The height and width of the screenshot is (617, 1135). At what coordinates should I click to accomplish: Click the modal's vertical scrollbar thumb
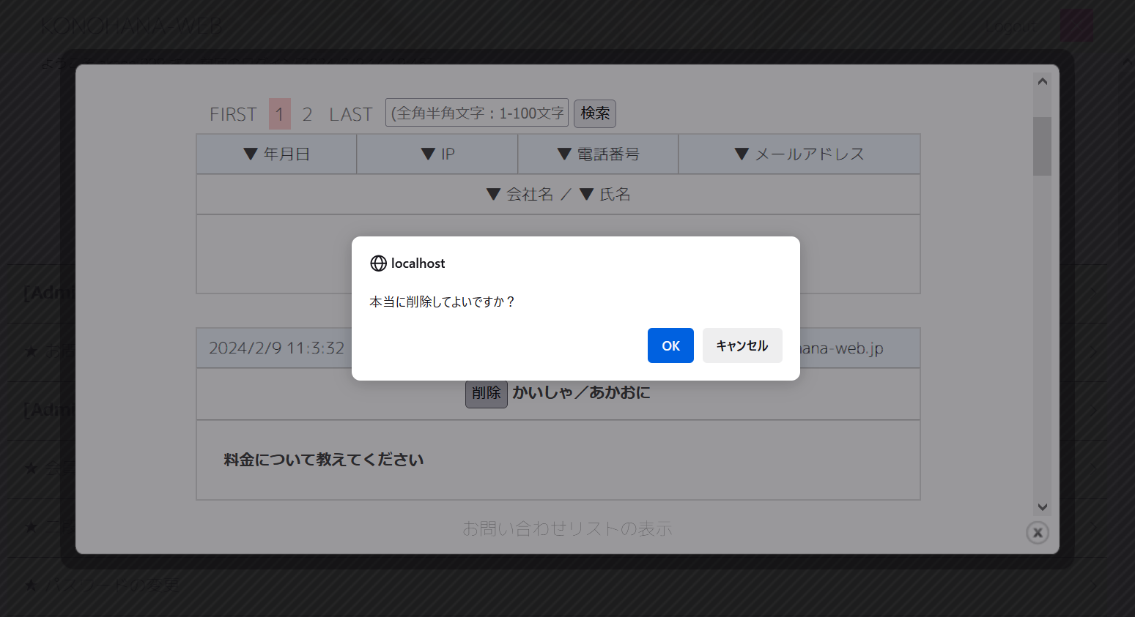pos(1042,146)
